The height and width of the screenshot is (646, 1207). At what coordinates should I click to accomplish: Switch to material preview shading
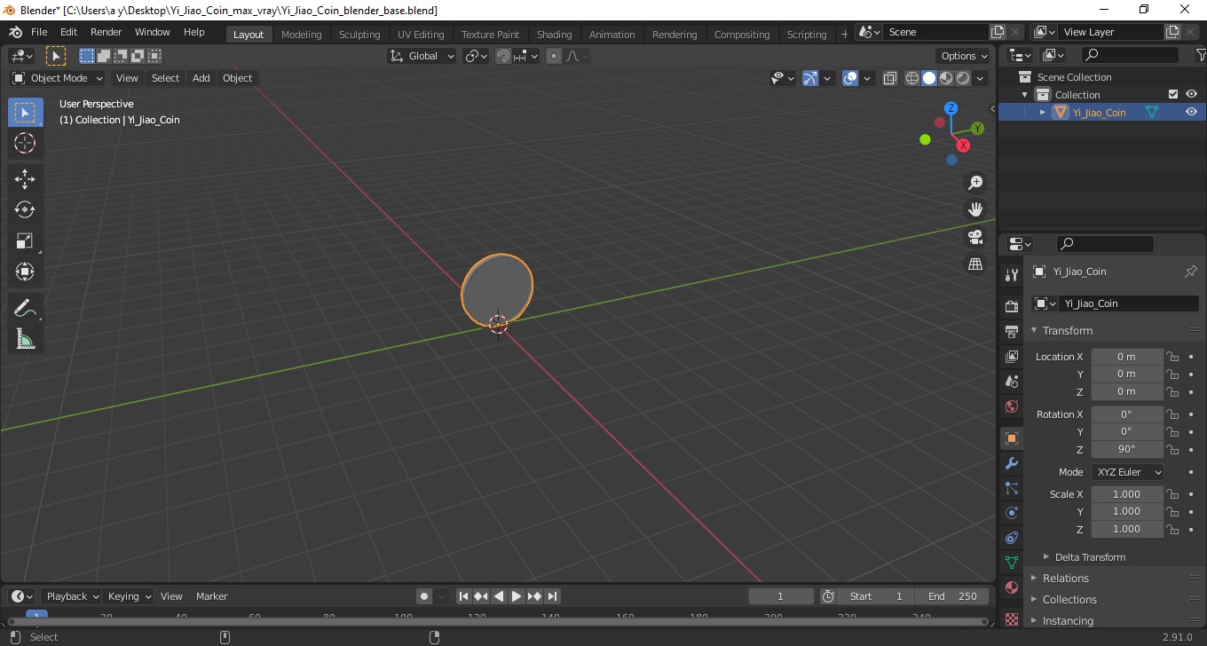tap(946, 78)
